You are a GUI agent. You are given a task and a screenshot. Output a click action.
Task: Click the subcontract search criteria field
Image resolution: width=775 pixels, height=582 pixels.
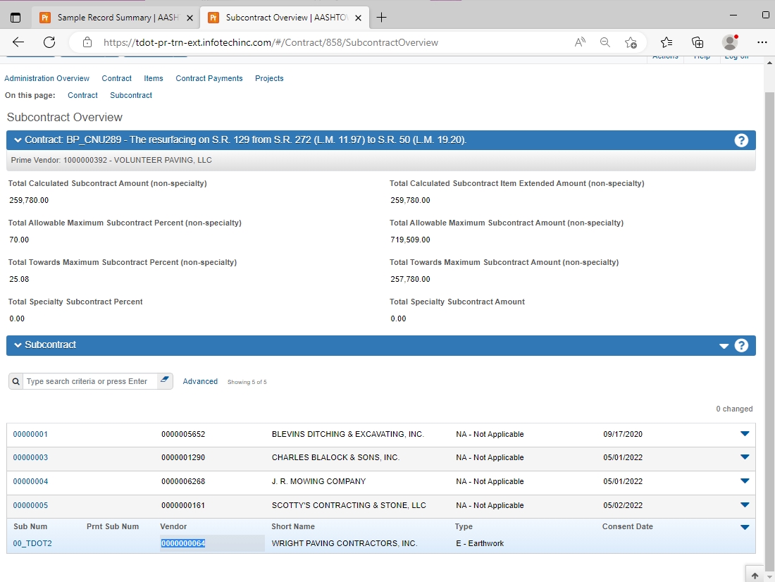tap(90, 381)
